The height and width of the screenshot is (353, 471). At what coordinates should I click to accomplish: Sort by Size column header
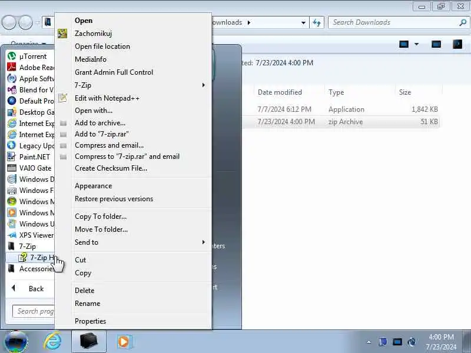pos(404,92)
